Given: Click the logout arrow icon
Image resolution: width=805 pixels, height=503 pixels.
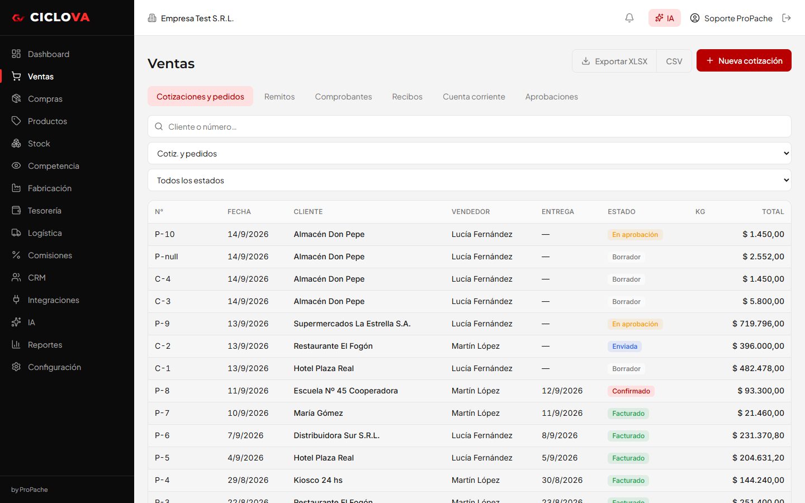Looking at the screenshot, I should 787,18.
